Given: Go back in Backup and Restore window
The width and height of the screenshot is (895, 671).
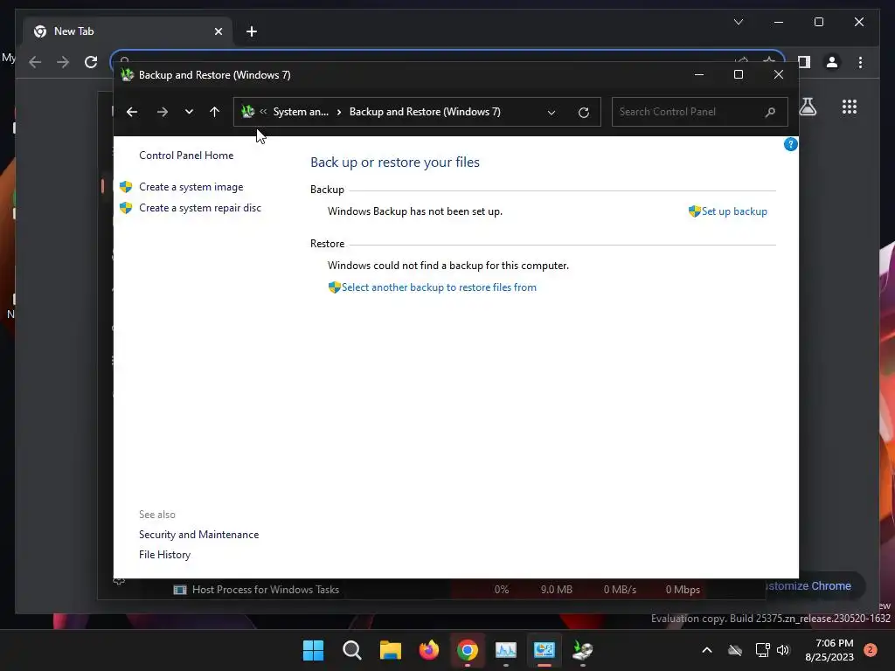Looking at the screenshot, I should pos(132,112).
